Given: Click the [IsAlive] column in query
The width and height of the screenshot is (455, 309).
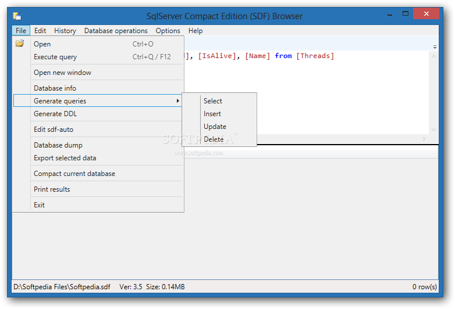Looking at the screenshot, I should (x=217, y=56).
